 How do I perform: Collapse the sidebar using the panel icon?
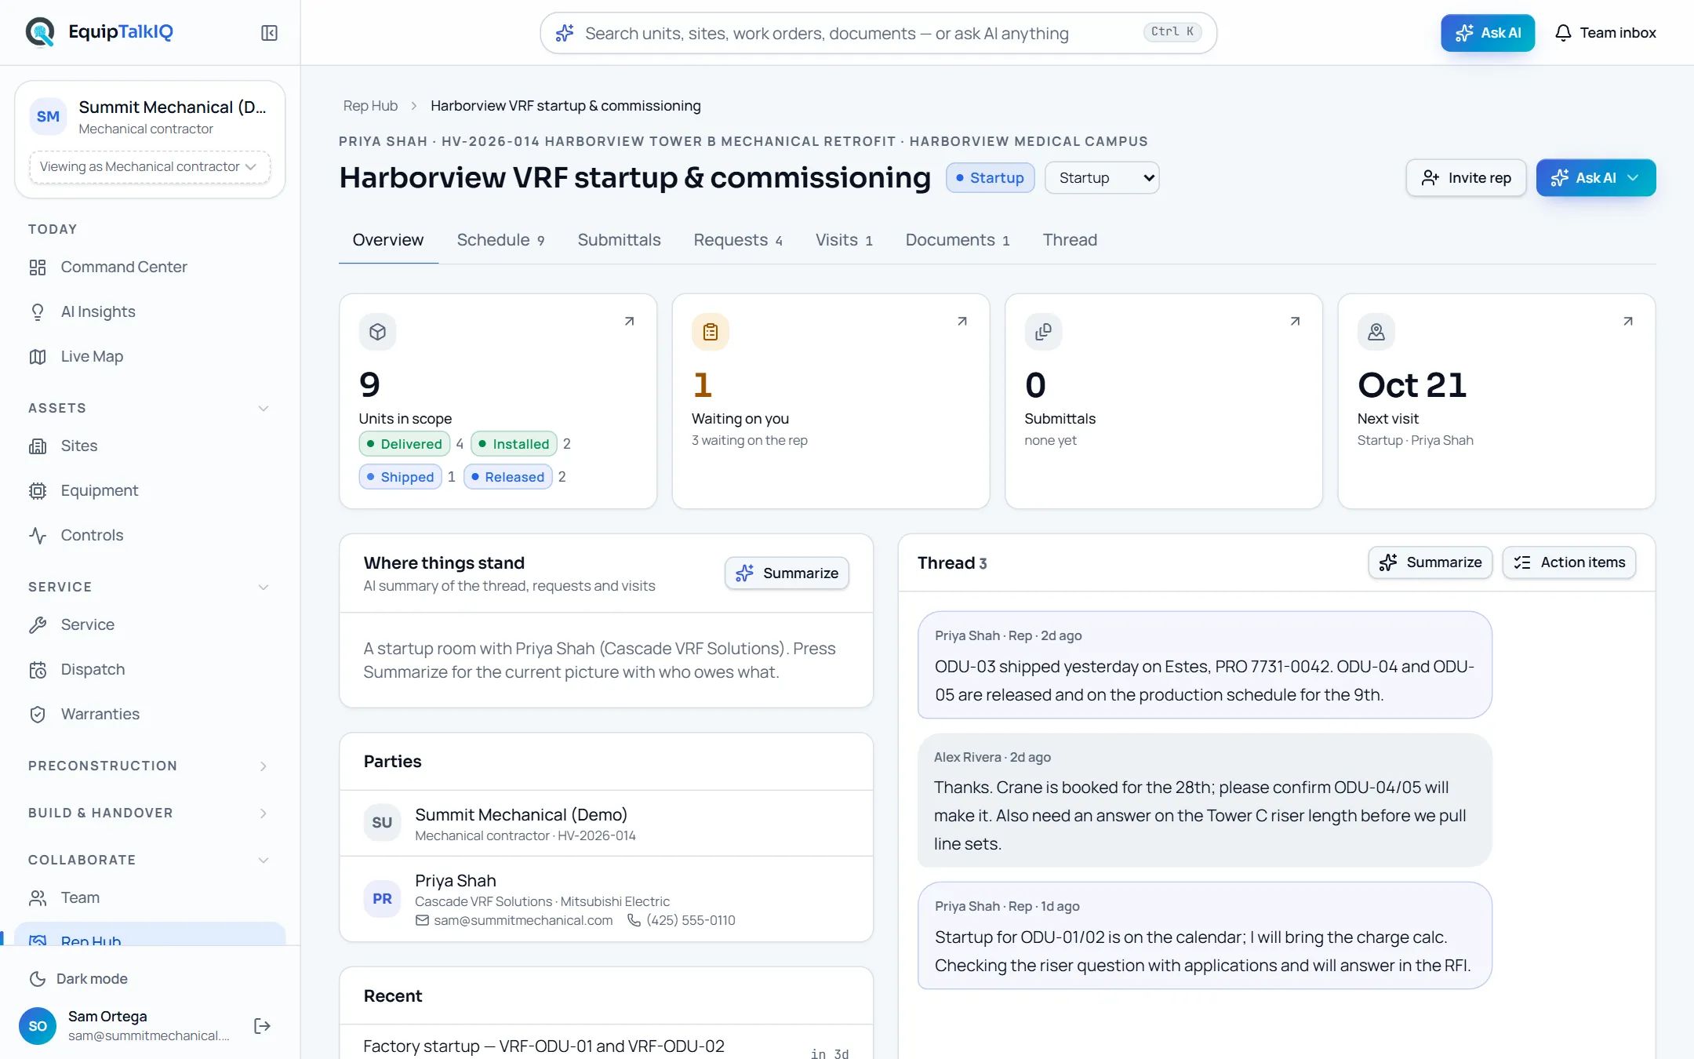click(x=269, y=33)
